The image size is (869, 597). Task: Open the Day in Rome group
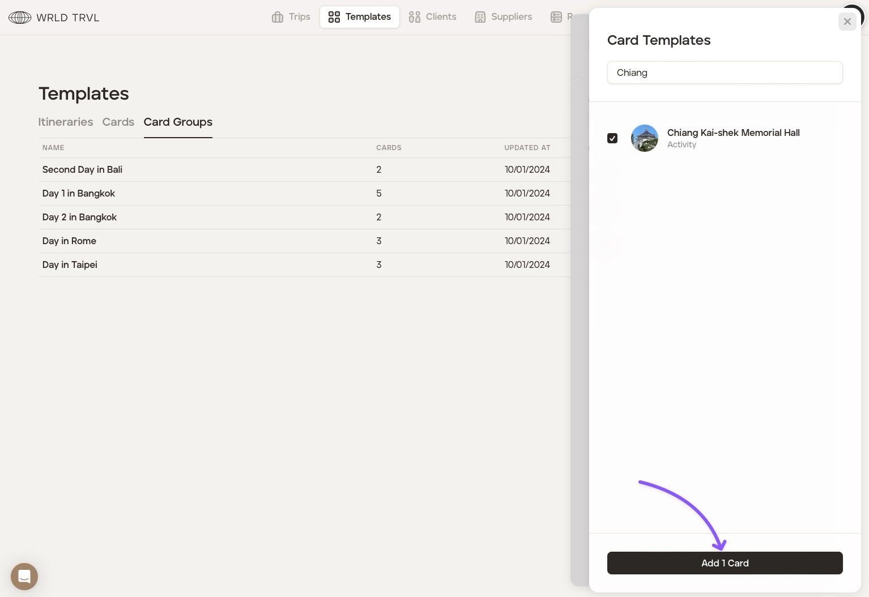click(69, 241)
